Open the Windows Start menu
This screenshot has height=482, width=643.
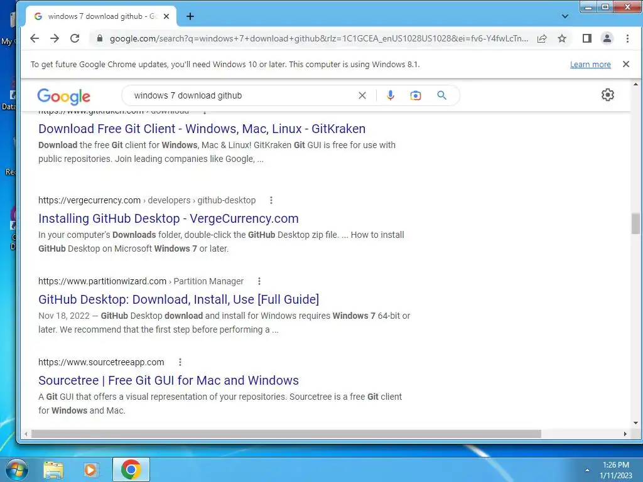(x=17, y=469)
